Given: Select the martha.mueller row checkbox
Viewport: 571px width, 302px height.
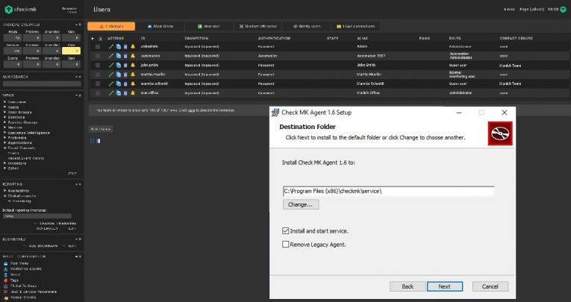Looking at the screenshot, I should coord(98,75).
